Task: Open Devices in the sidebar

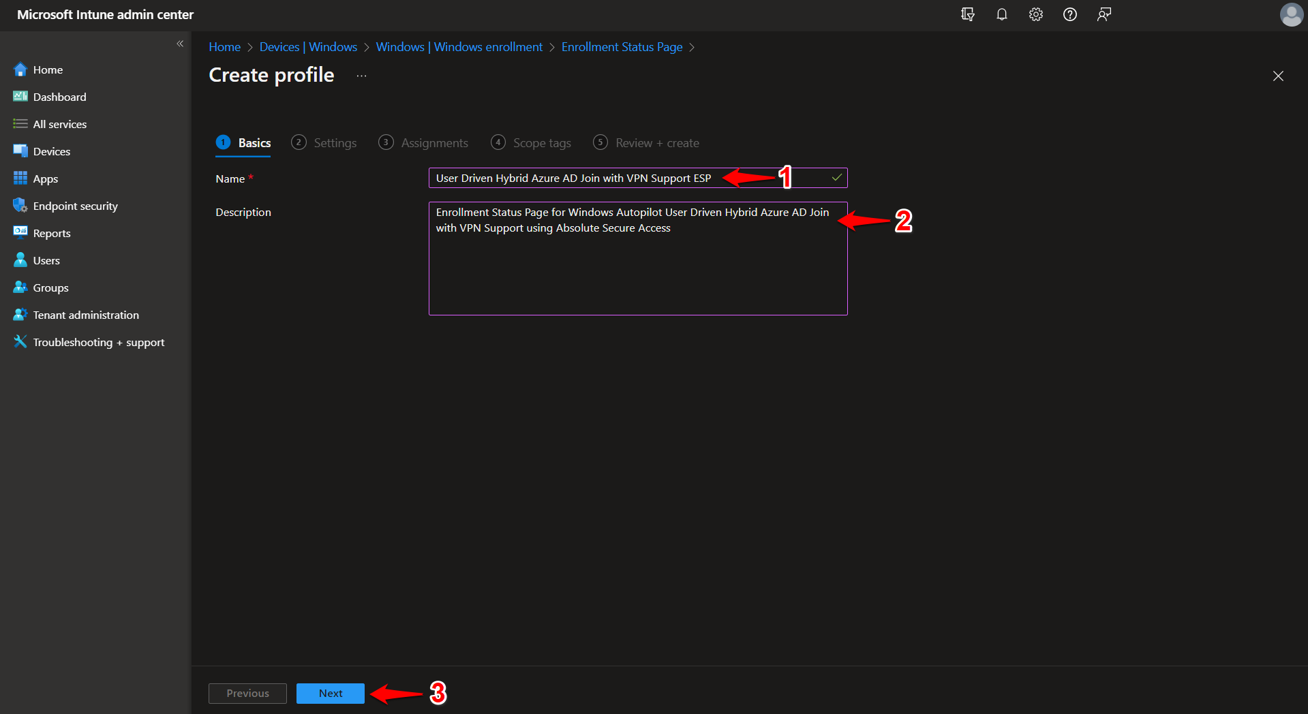Action: [51, 151]
